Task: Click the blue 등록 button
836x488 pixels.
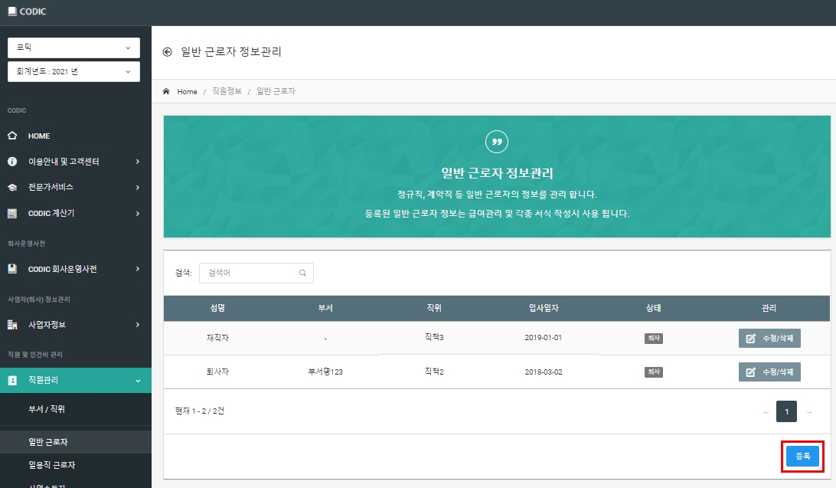Action: pyautogui.click(x=802, y=456)
